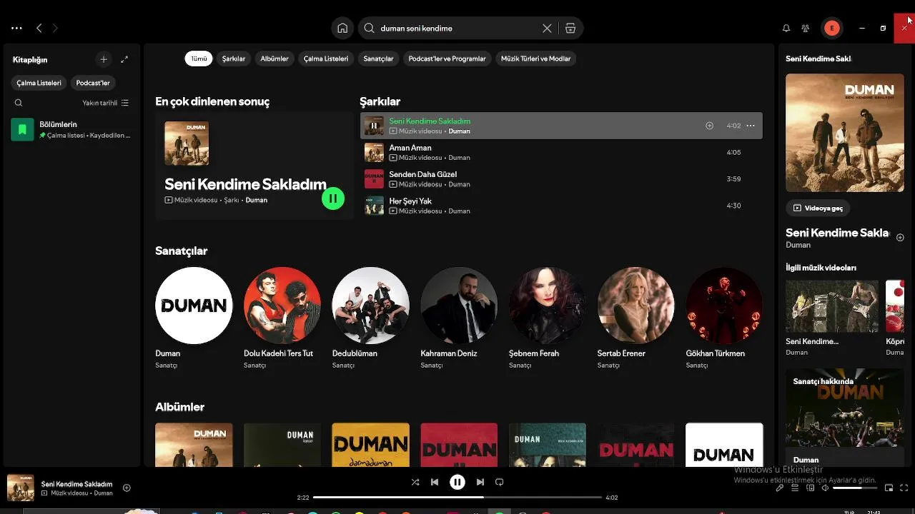Open Gökhan Türkmen artist card
Viewport: 915px width, 514px height.
coord(724,319)
